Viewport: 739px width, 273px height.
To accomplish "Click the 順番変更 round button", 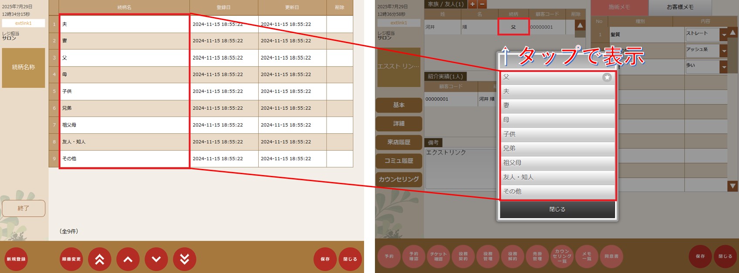I will 71,259.
